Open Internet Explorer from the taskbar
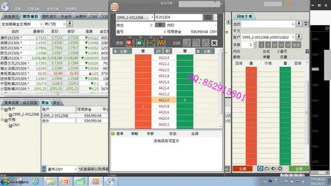This screenshot has height=186, width=331. tap(35, 181)
